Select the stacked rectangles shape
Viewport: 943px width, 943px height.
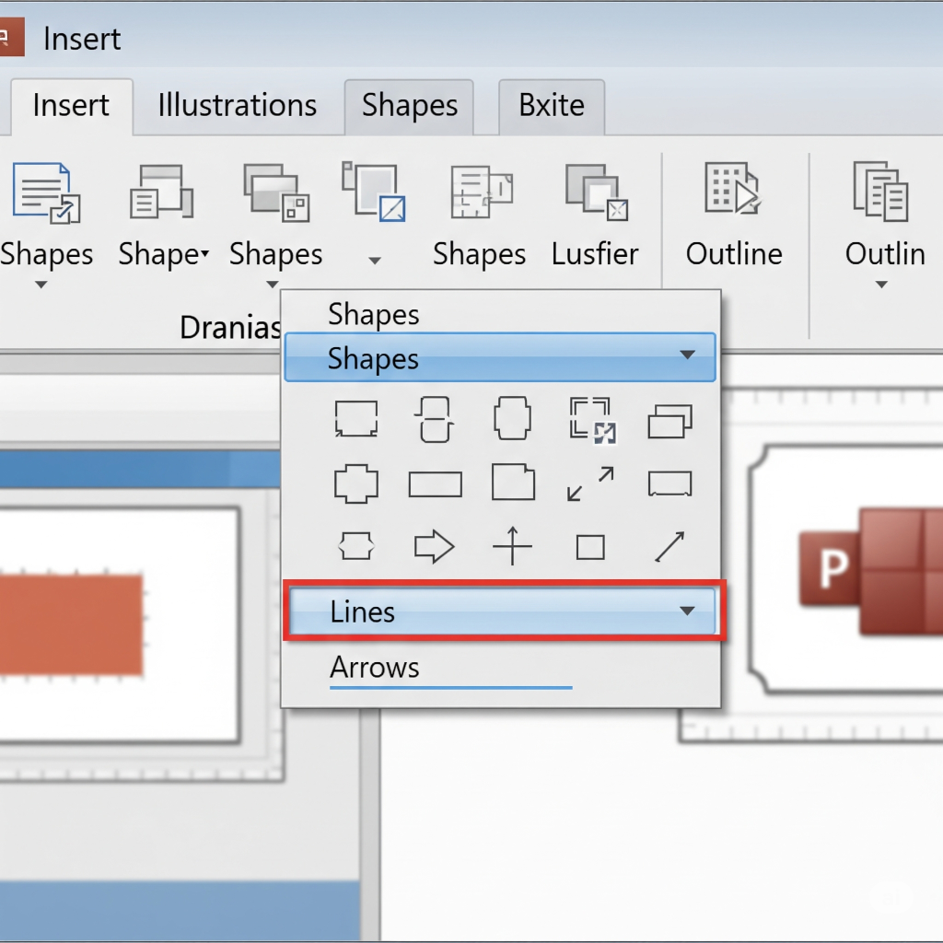(x=669, y=422)
